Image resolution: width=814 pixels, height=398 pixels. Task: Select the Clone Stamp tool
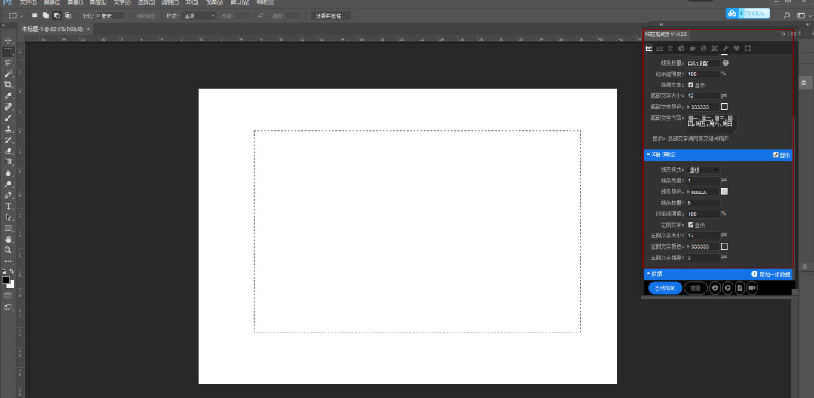click(8, 129)
